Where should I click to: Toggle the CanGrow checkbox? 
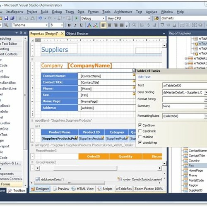pyautogui.click(x=140, y=125)
